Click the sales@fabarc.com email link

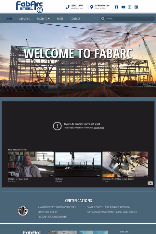click(x=76, y=8)
